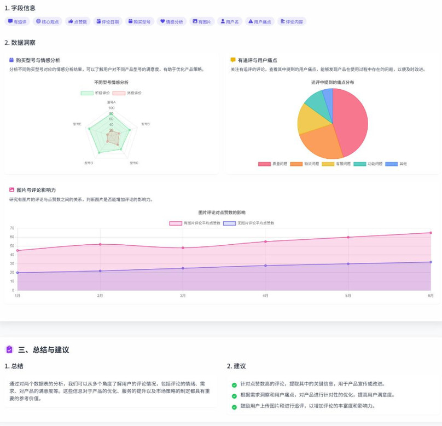Select the 购买型号 field tag

[x=139, y=21]
